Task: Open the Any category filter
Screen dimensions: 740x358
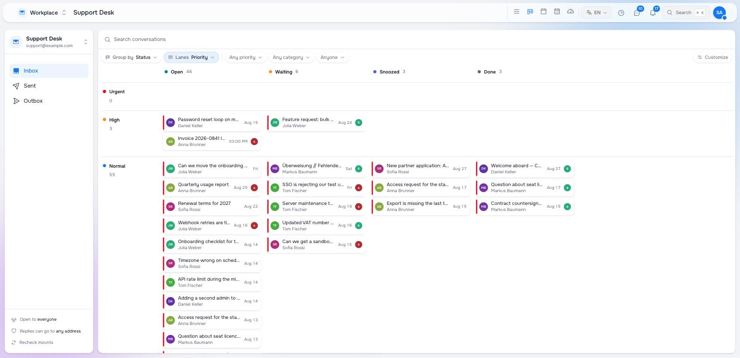Action: click(x=291, y=57)
